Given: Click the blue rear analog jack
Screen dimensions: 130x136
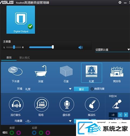Looking at the screenshot, I should pyautogui.click(x=34, y=132).
